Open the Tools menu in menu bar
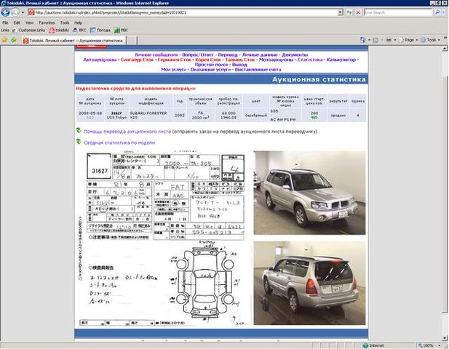Screen dimensions: 449x349 (x=65, y=23)
